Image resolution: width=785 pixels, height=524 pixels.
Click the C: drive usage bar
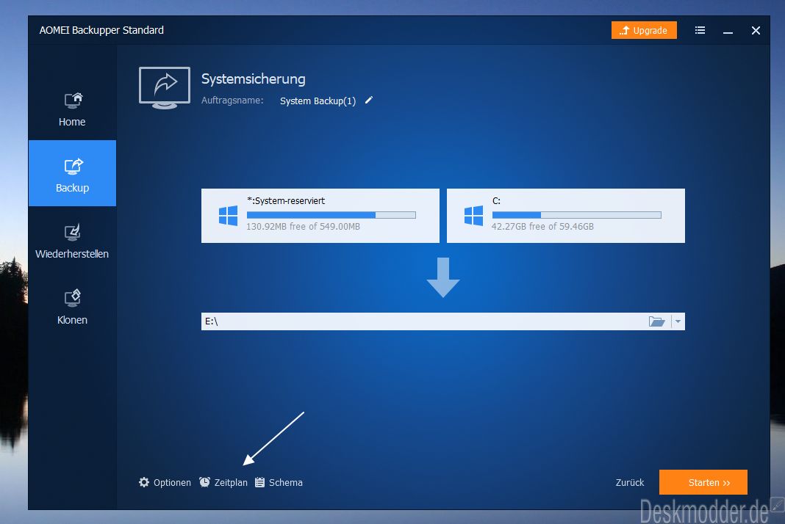(576, 215)
